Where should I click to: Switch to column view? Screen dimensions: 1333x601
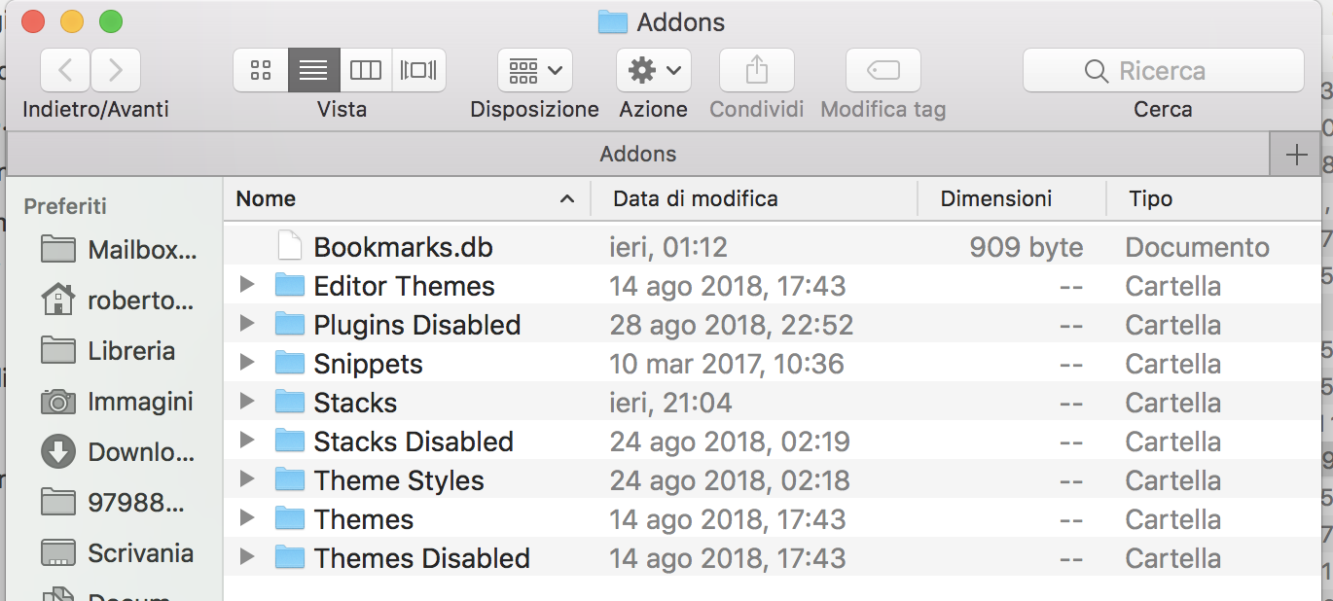[366, 70]
